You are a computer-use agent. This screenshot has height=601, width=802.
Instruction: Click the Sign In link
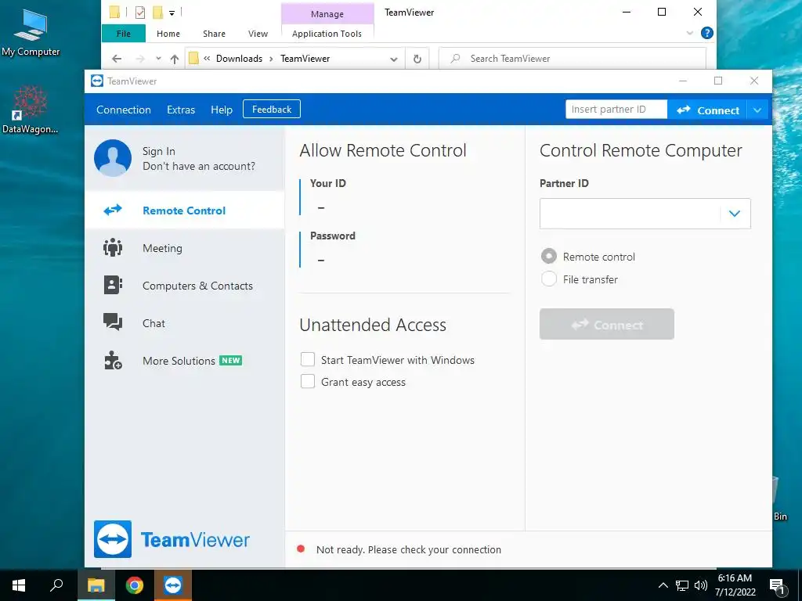point(158,151)
